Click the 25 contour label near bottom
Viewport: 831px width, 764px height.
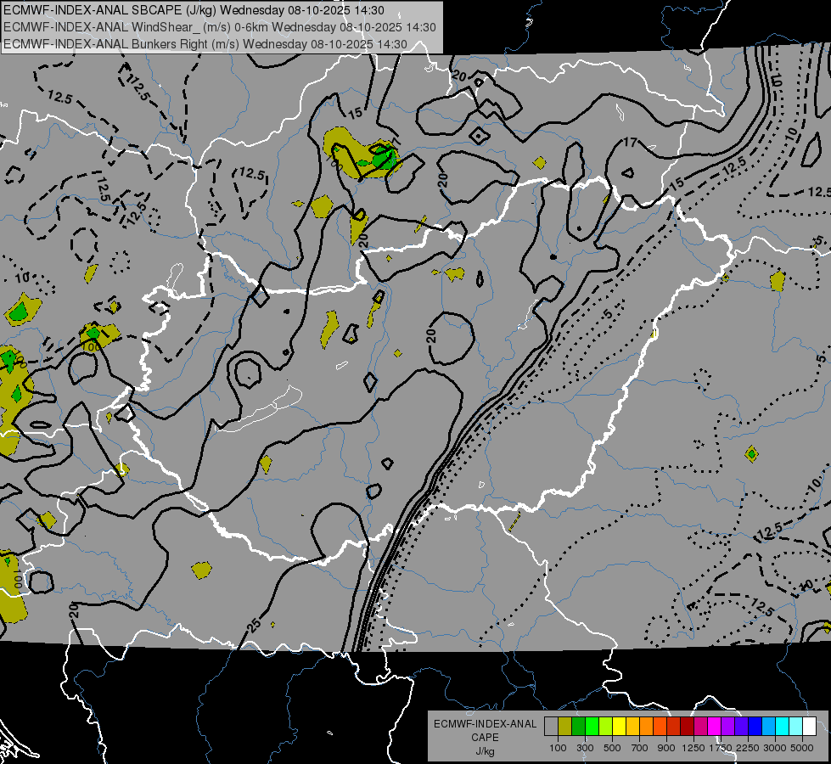click(x=255, y=625)
